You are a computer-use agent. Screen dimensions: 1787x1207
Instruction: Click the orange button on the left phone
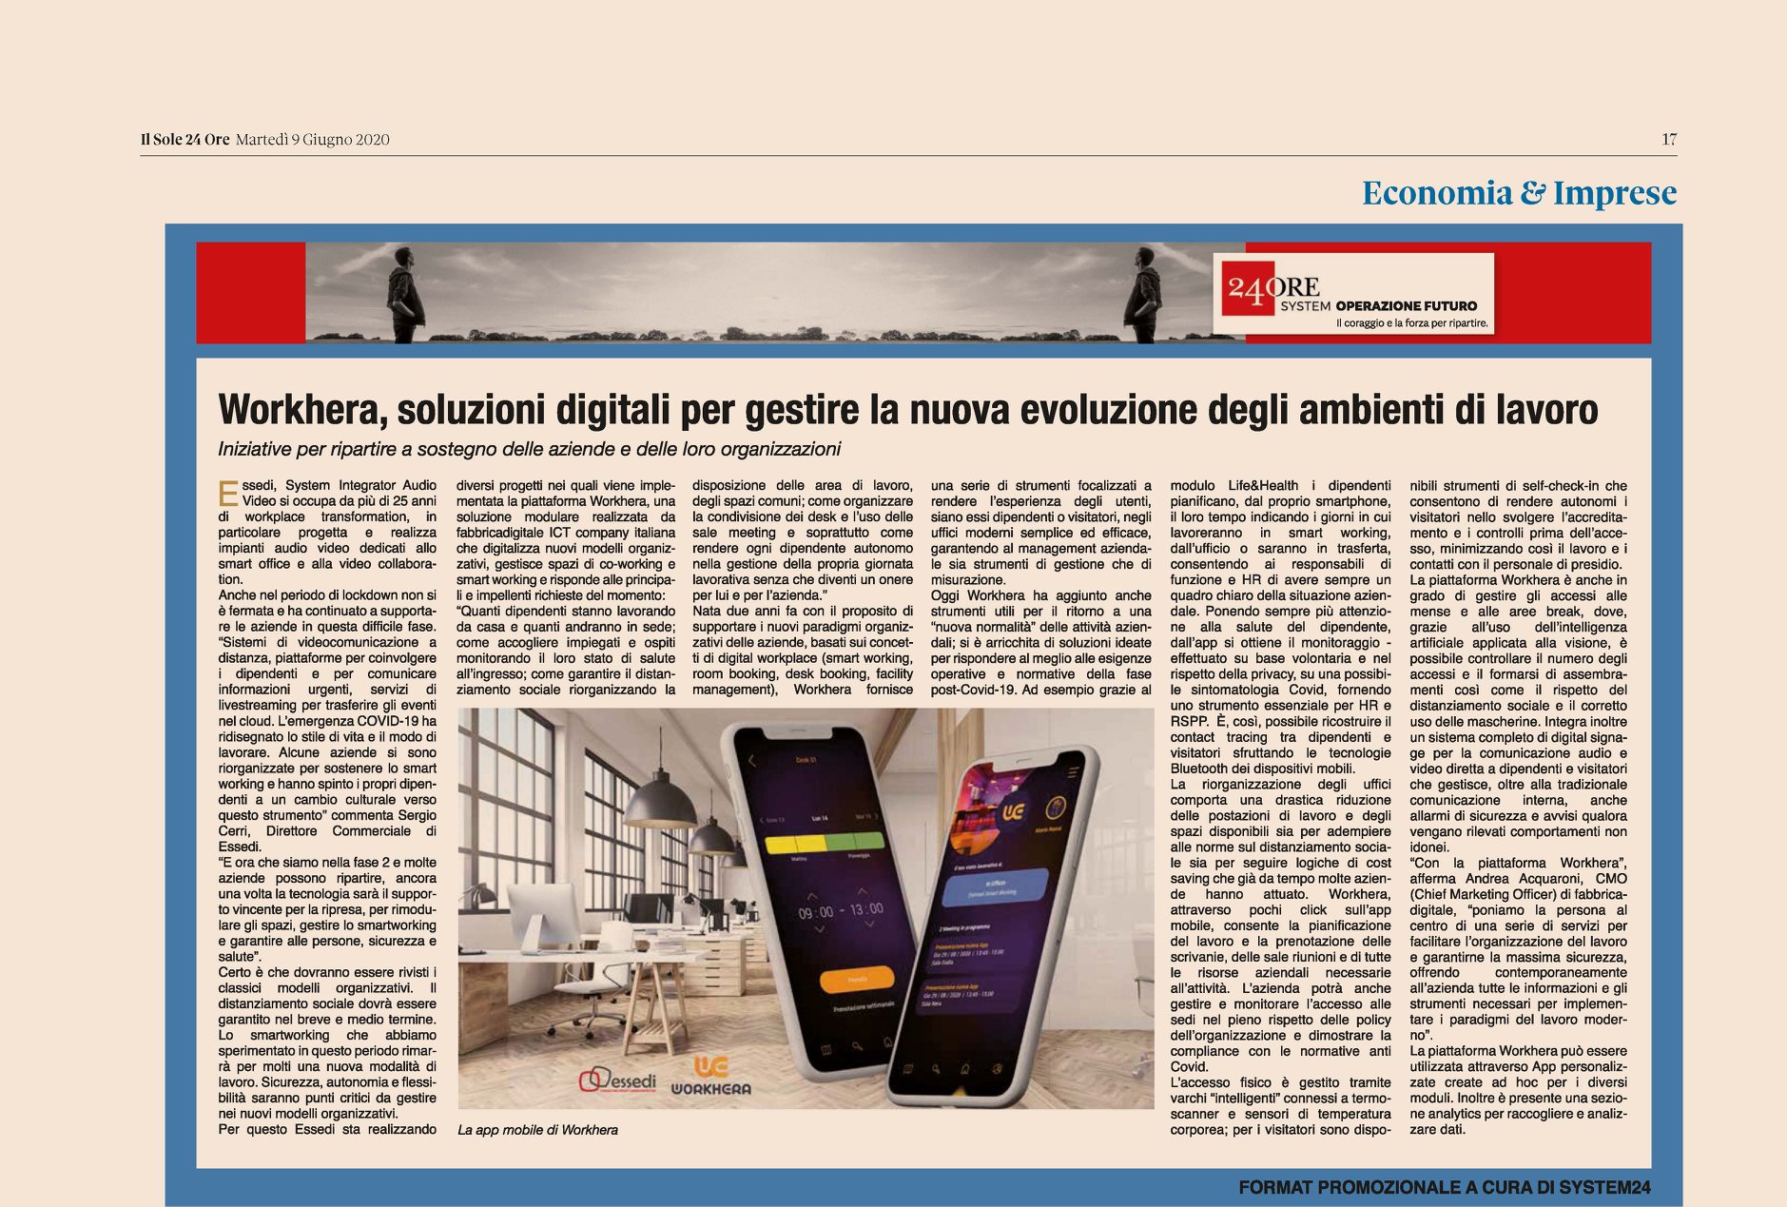click(x=857, y=979)
